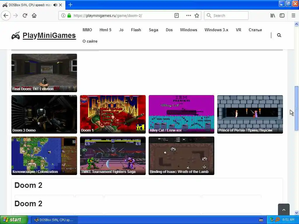The image size is (299, 224).
Task: Click the green secure connection padlock
Action: click(69, 16)
